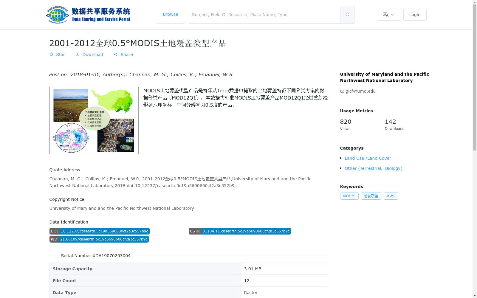This screenshot has height=298, width=477.
Task: Click the Copyright Notice holder text
Action: (x=122, y=208)
